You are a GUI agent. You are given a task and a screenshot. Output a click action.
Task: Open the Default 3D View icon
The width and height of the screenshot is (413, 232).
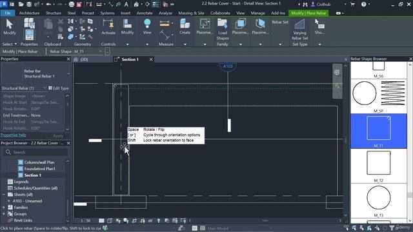pos(136,5)
